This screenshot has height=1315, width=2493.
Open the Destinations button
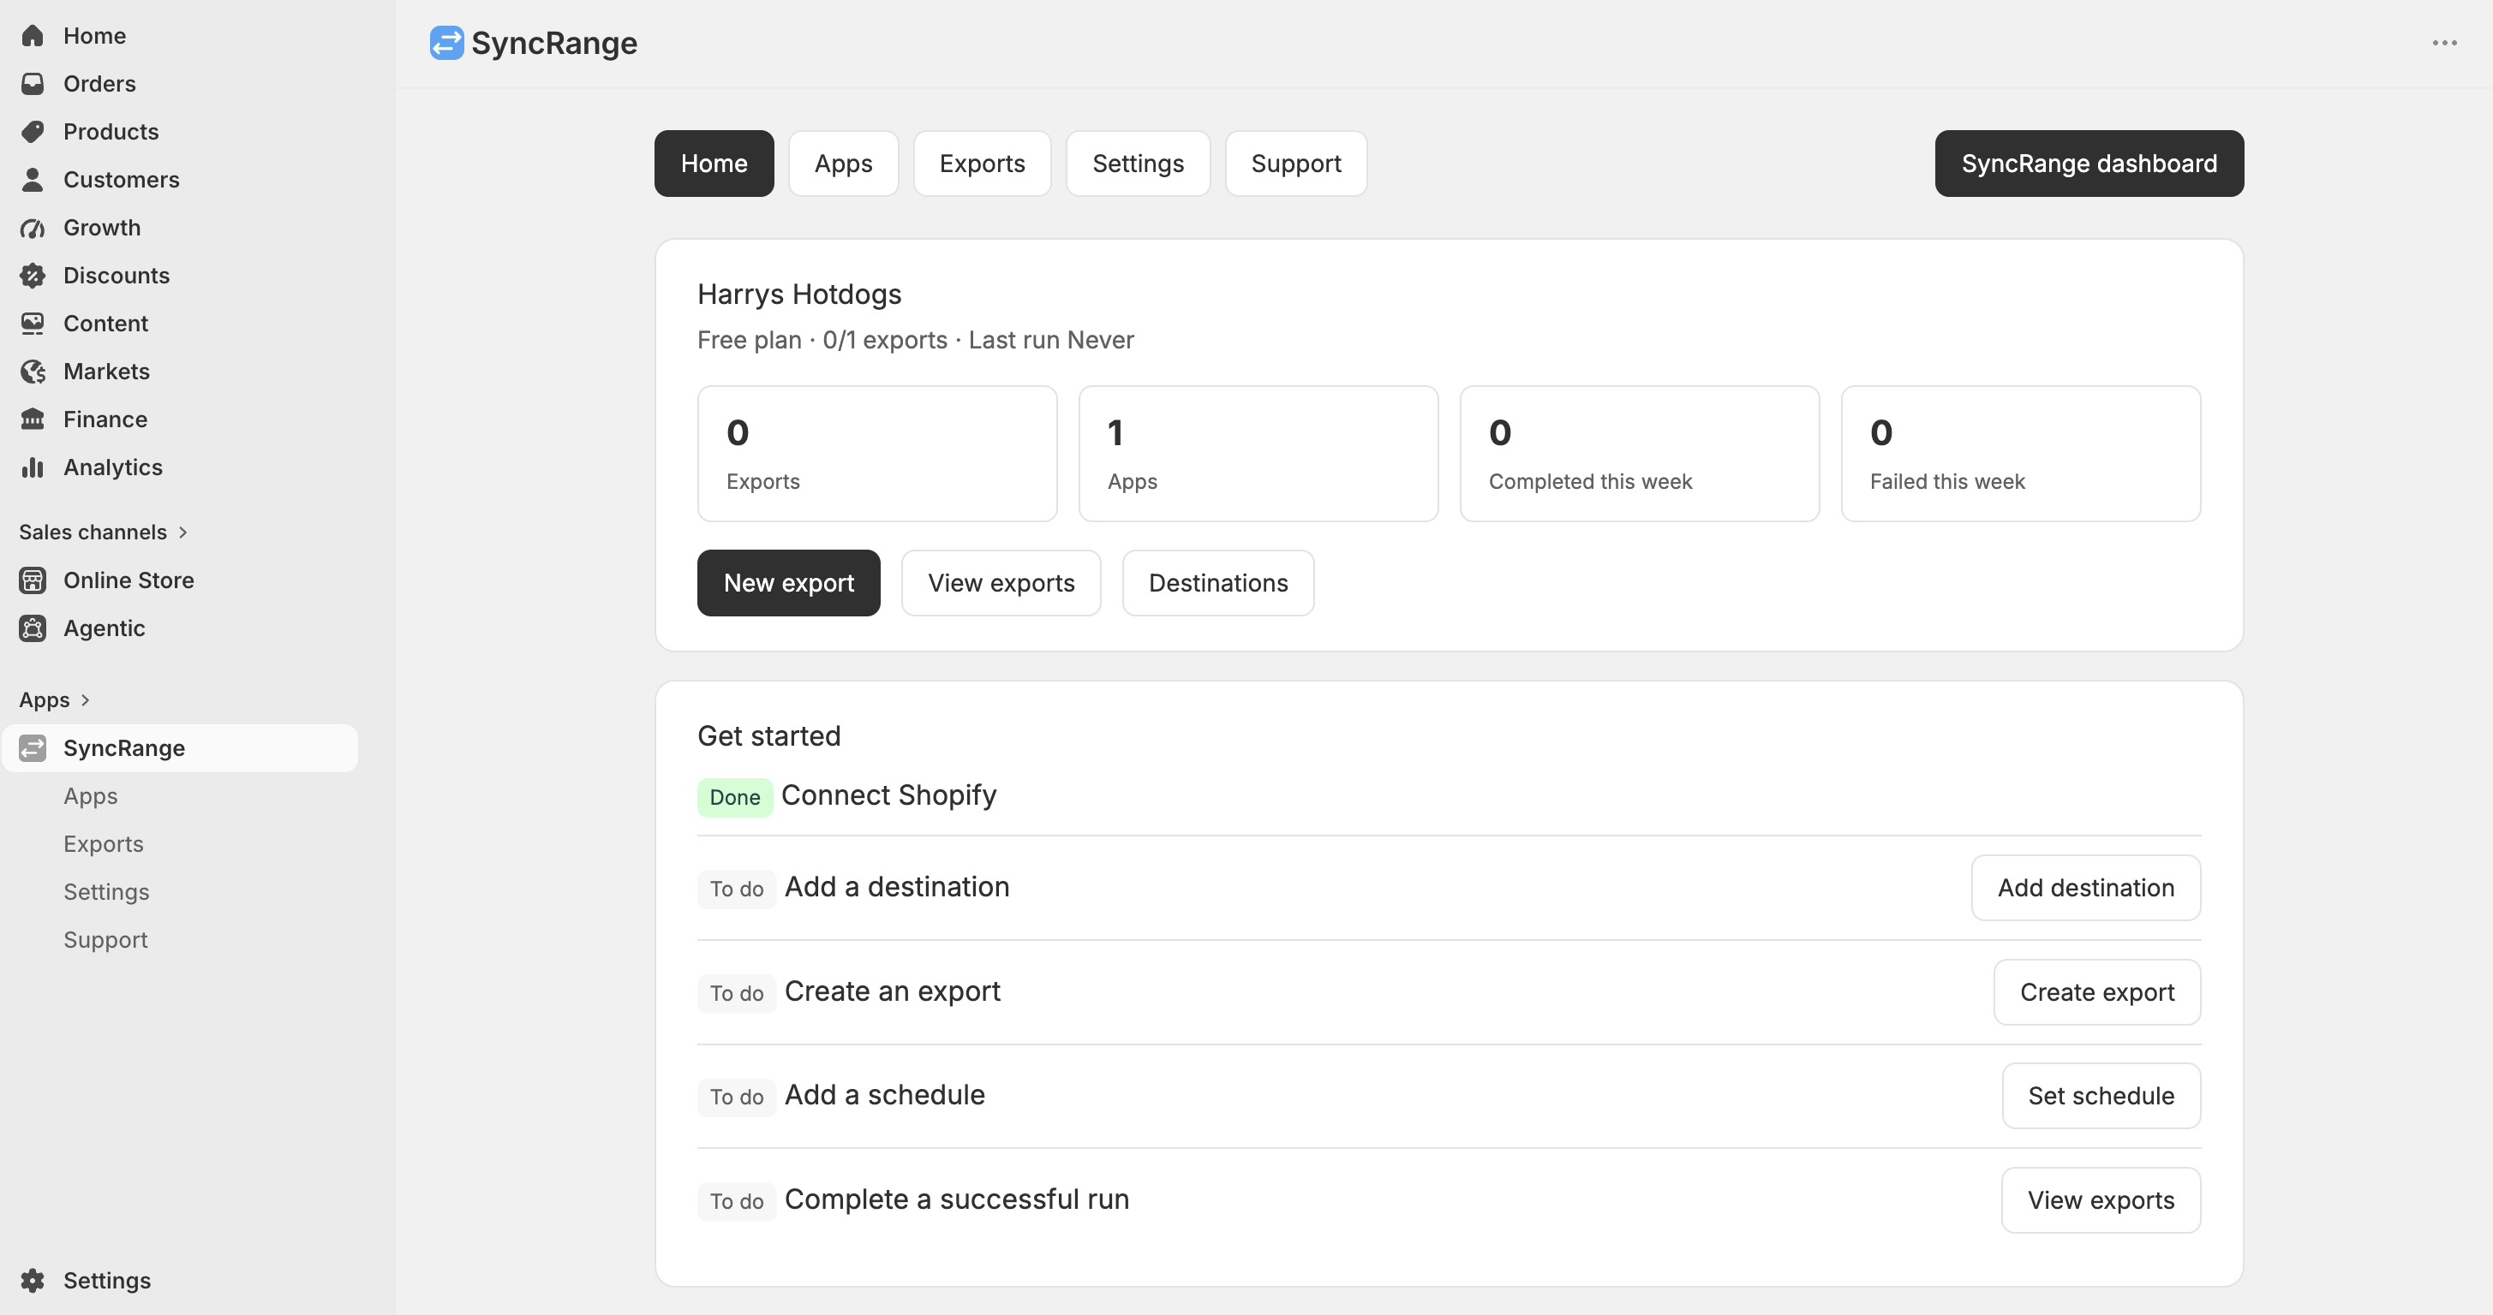click(x=1218, y=583)
